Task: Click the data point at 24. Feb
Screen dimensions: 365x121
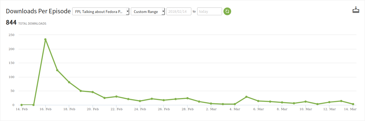Action: pos(140,101)
